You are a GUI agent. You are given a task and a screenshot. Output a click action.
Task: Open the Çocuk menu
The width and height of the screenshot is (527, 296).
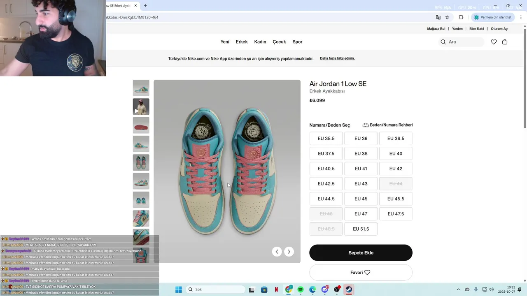point(279,42)
